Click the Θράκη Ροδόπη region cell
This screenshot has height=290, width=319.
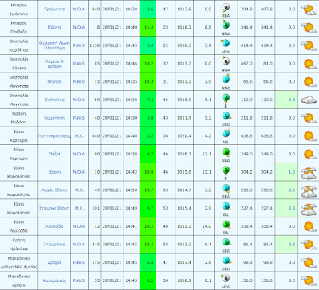point(19,118)
